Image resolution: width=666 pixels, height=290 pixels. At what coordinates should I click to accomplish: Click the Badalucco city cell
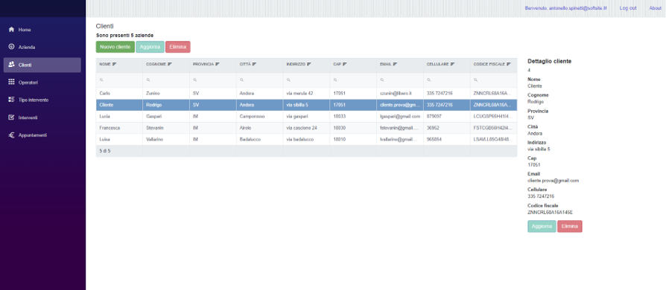click(259, 139)
